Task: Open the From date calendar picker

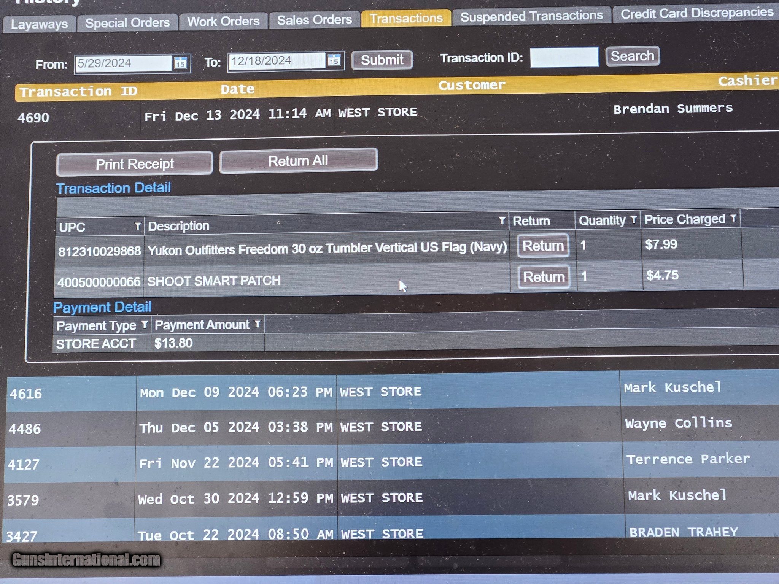Action: coord(181,62)
